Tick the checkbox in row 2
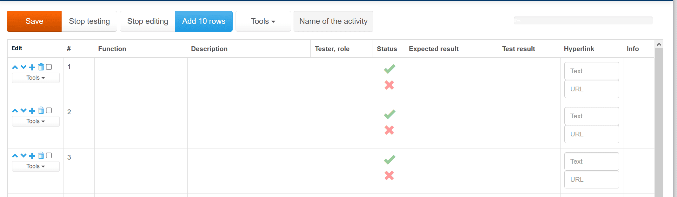This screenshot has height=197, width=677. [x=49, y=110]
